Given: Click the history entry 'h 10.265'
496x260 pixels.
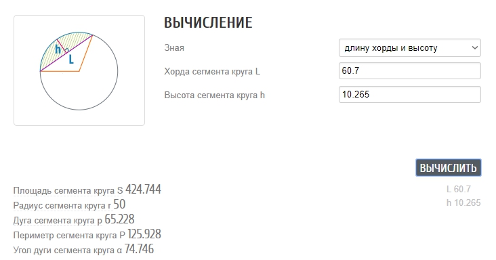Looking at the screenshot, I should click(463, 203).
